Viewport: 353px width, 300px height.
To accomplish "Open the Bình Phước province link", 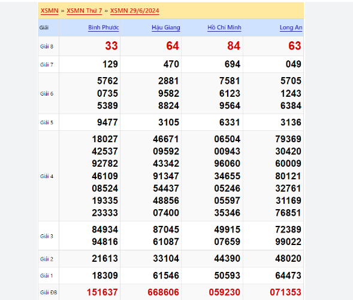I will point(103,27).
